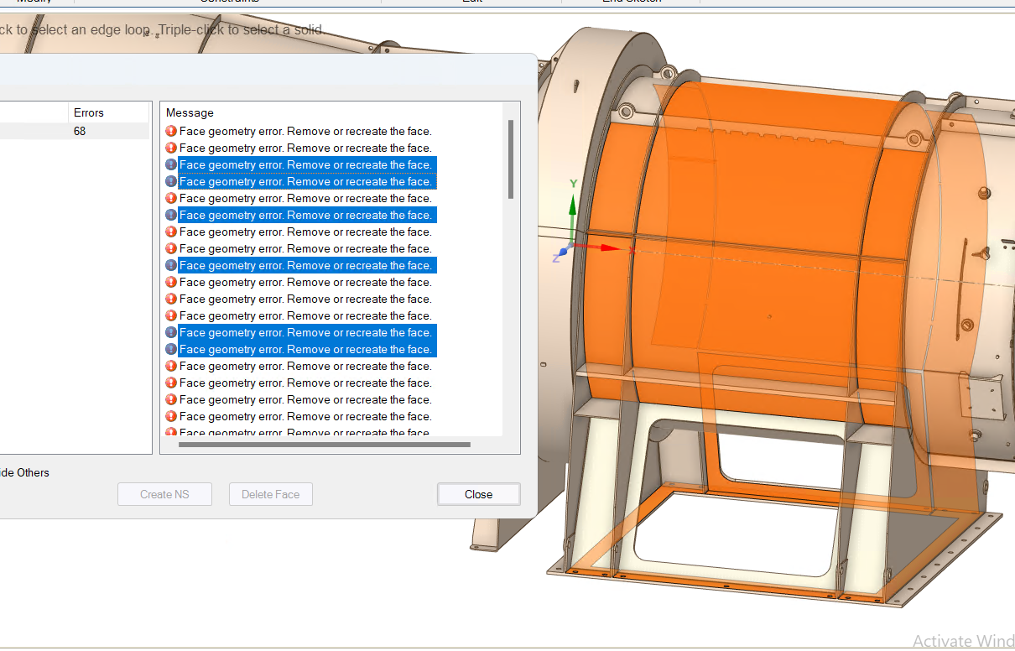Click the Create NS button
Screen dimensions: 1015x651
point(164,494)
